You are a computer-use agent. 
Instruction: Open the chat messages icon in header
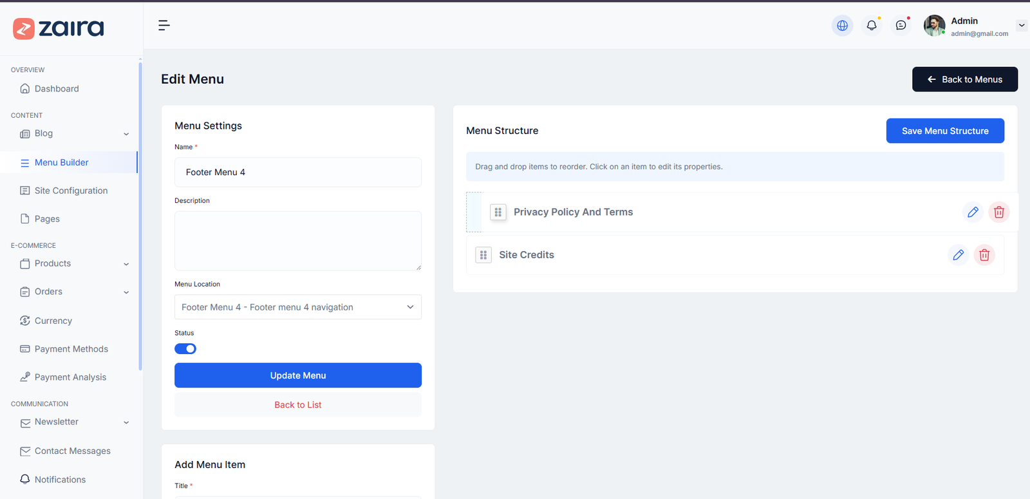(901, 26)
